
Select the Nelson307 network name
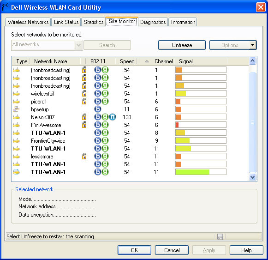point(43,117)
